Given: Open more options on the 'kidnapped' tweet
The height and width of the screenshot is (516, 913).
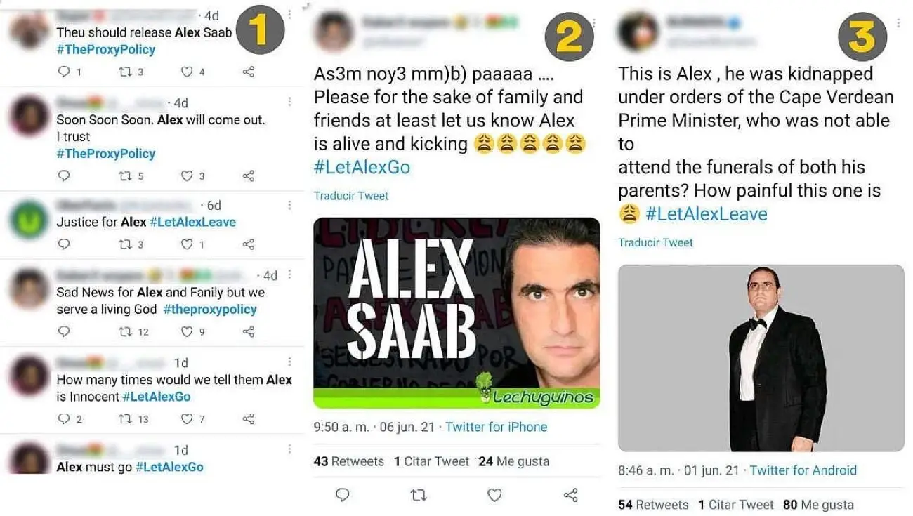Looking at the screenshot, I should click(898, 23).
